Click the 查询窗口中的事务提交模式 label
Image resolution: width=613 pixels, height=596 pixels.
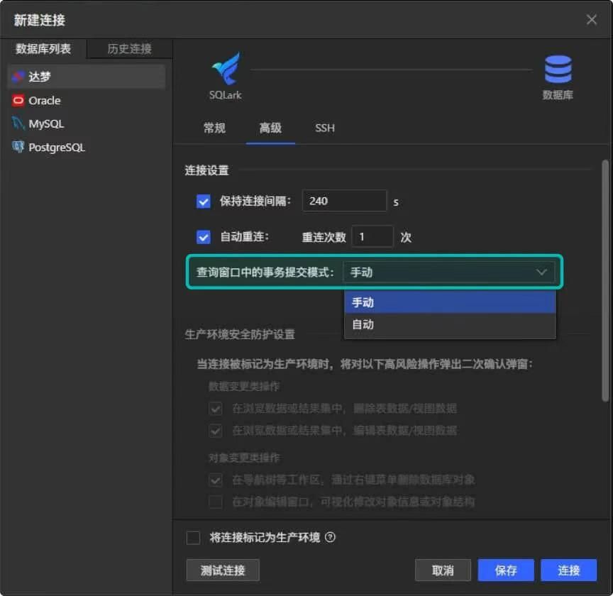click(x=265, y=272)
